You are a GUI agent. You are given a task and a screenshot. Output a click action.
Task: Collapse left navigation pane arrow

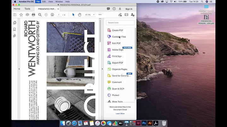[19, 69]
